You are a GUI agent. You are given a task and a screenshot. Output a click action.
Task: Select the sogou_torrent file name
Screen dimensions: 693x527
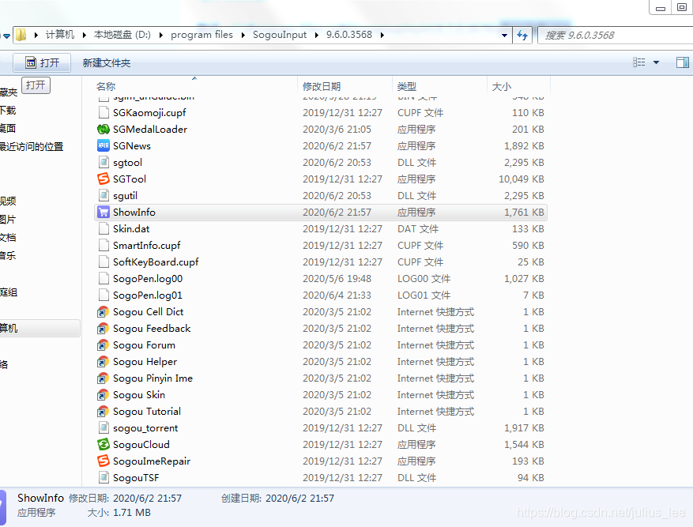coord(145,428)
